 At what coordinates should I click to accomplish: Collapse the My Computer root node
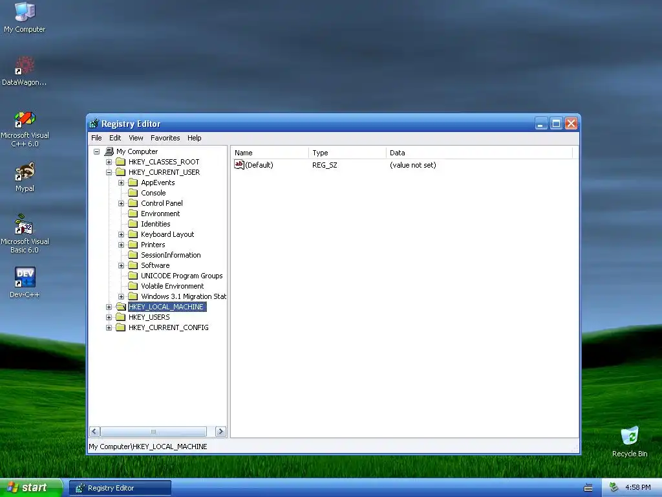click(97, 151)
